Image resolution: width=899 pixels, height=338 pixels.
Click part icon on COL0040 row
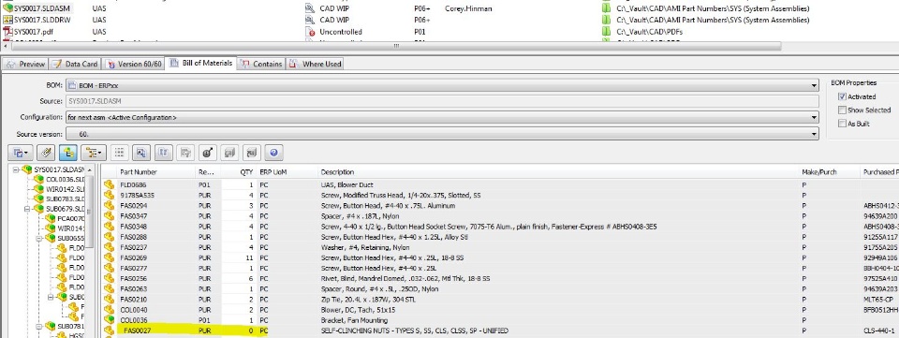pos(109,310)
